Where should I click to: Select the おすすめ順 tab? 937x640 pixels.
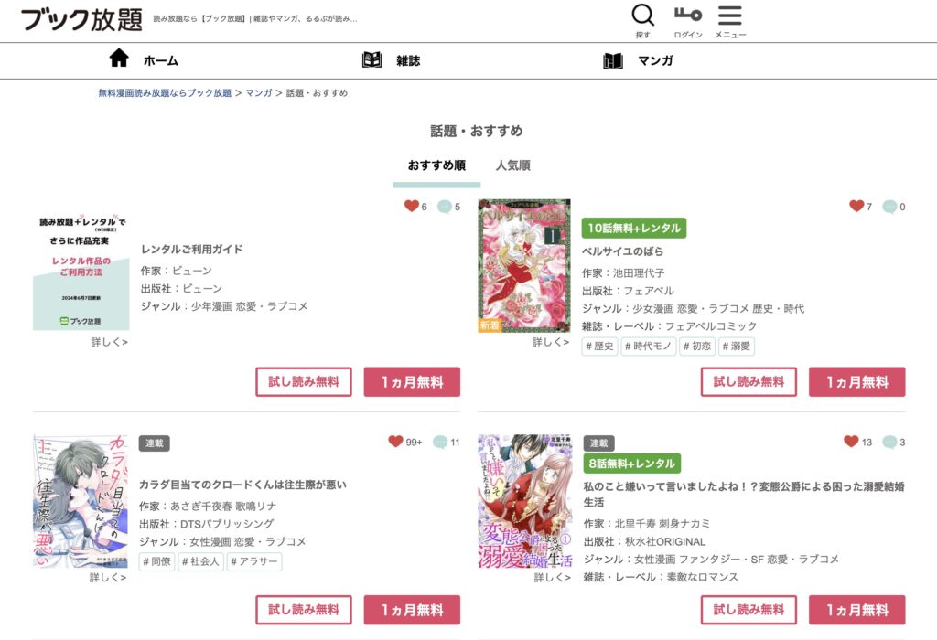(x=436, y=165)
